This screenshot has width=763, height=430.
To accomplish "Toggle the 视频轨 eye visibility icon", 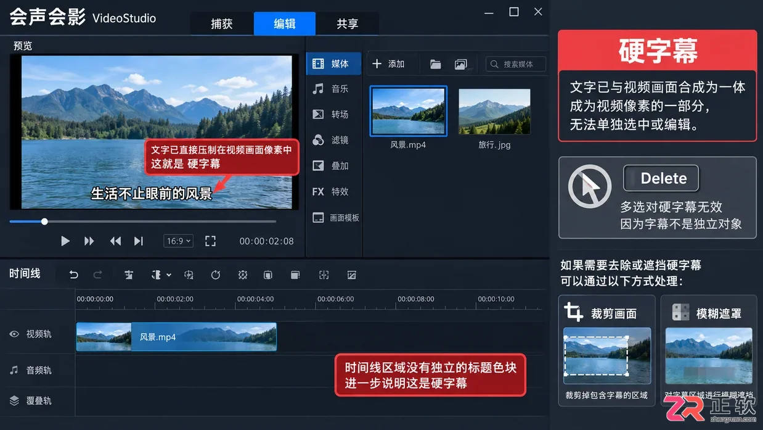I will 14,334.
